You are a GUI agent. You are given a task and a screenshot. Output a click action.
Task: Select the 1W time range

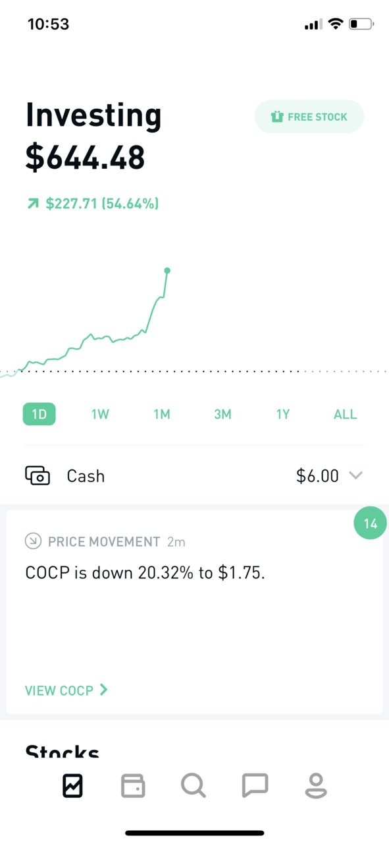100,414
